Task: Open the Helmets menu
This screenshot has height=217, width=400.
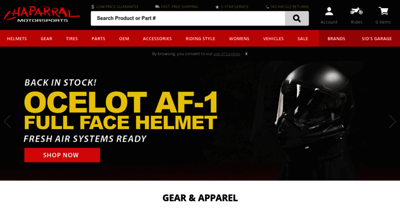Action: (x=17, y=38)
